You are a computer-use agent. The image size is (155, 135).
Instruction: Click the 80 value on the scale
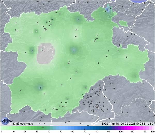pyautogui.click(x=97, y=132)
